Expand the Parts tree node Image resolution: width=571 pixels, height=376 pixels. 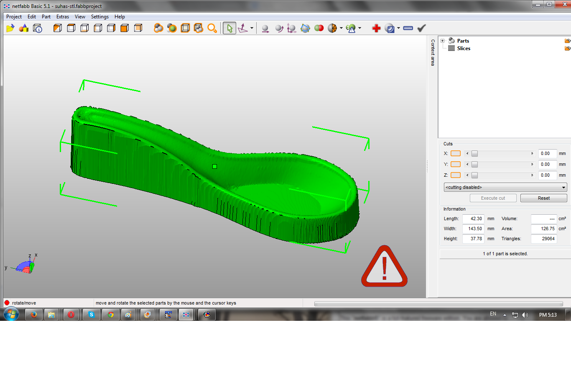tap(443, 41)
